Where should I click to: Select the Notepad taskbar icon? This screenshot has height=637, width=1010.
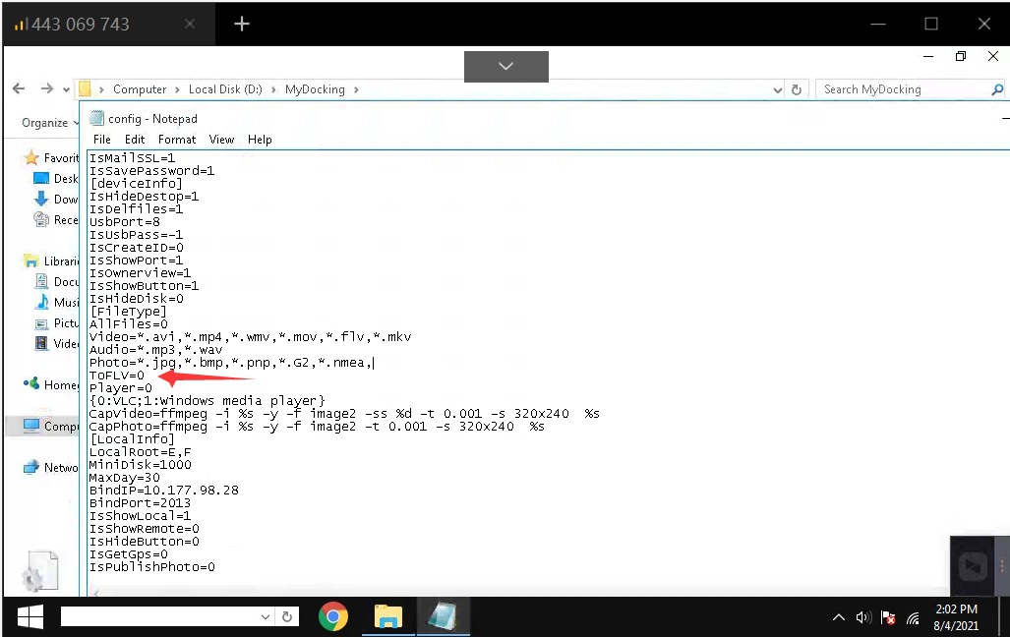(443, 616)
